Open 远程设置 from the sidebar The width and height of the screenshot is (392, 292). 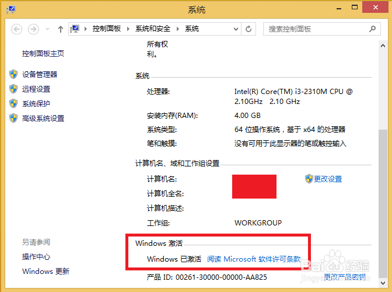click(36, 89)
